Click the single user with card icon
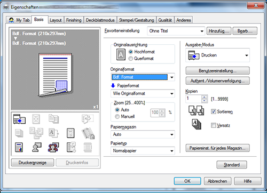This screenshot has width=267, height=193. [x=37, y=147]
